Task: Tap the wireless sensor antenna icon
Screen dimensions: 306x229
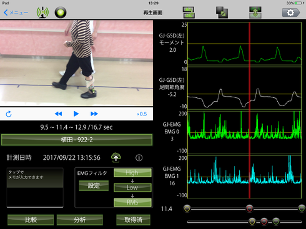Action: (42, 12)
